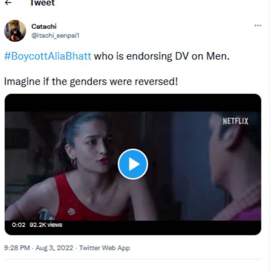The image size is (270, 270).
Task: Go back using the left arrow
Action: tap(9, 3)
